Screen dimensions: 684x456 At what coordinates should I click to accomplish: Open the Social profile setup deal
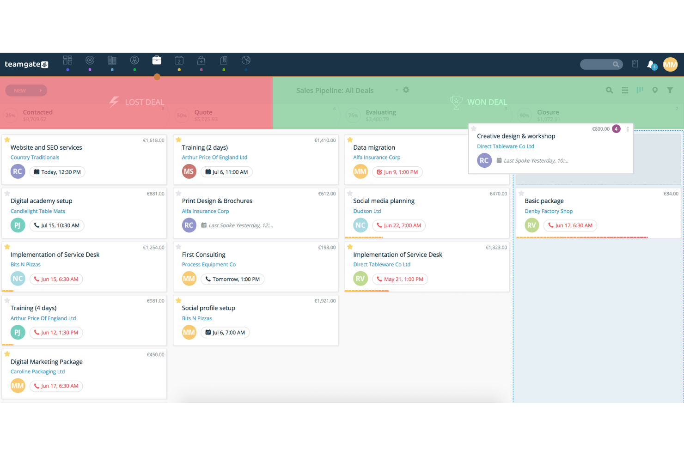coord(208,308)
